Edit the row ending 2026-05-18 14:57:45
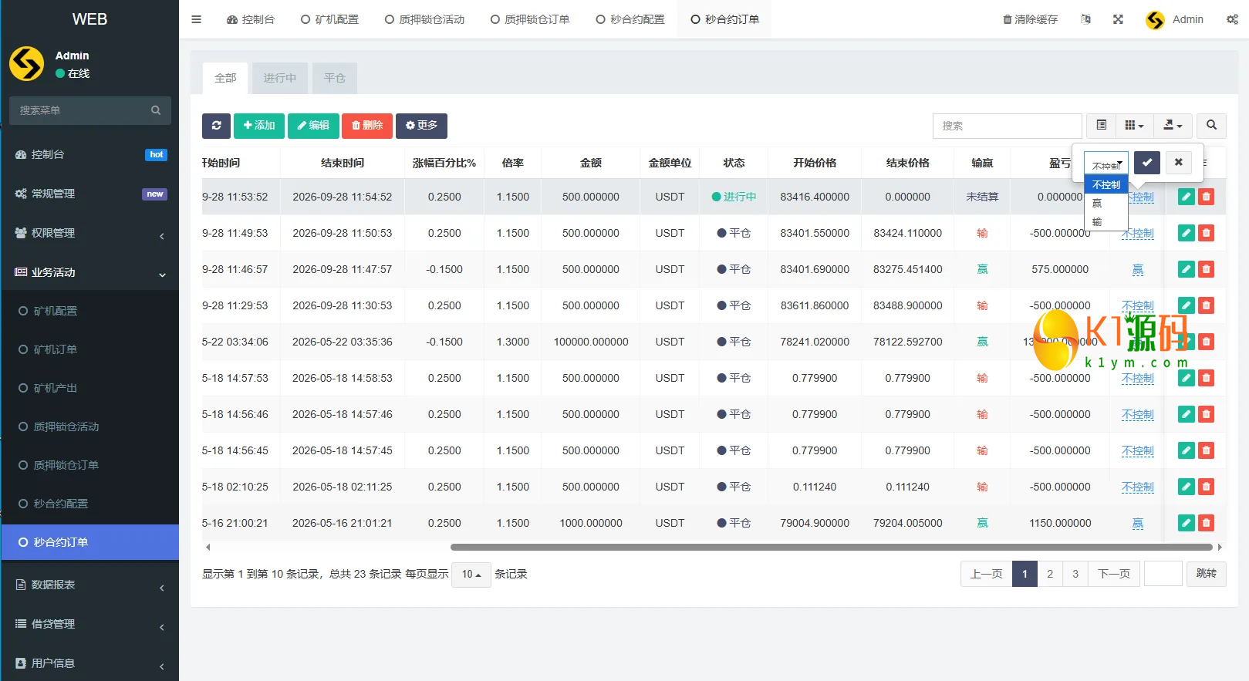Image resolution: width=1249 pixels, height=681 pixels. [x=1187, y=450]
